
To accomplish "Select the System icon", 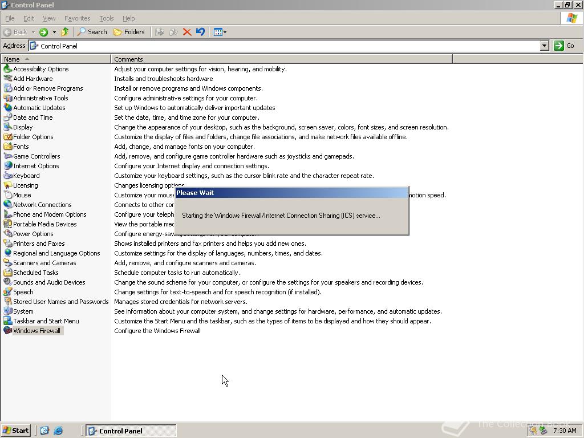I will [7, 311].
